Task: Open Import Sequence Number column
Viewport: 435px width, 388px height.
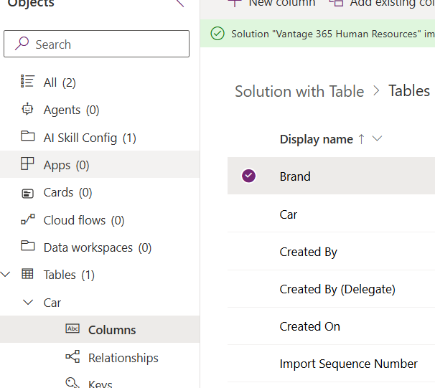Action: (x=348, y=364)
